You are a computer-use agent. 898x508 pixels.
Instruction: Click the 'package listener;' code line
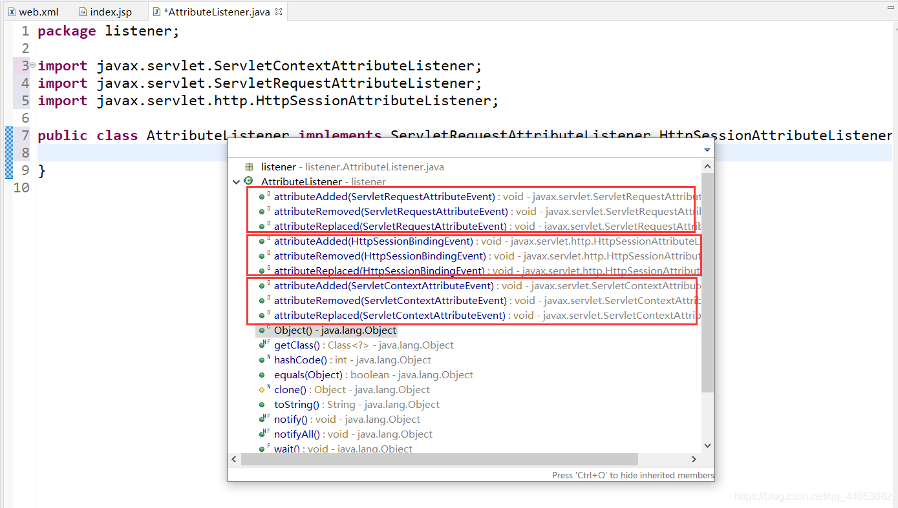coord(109,31)
